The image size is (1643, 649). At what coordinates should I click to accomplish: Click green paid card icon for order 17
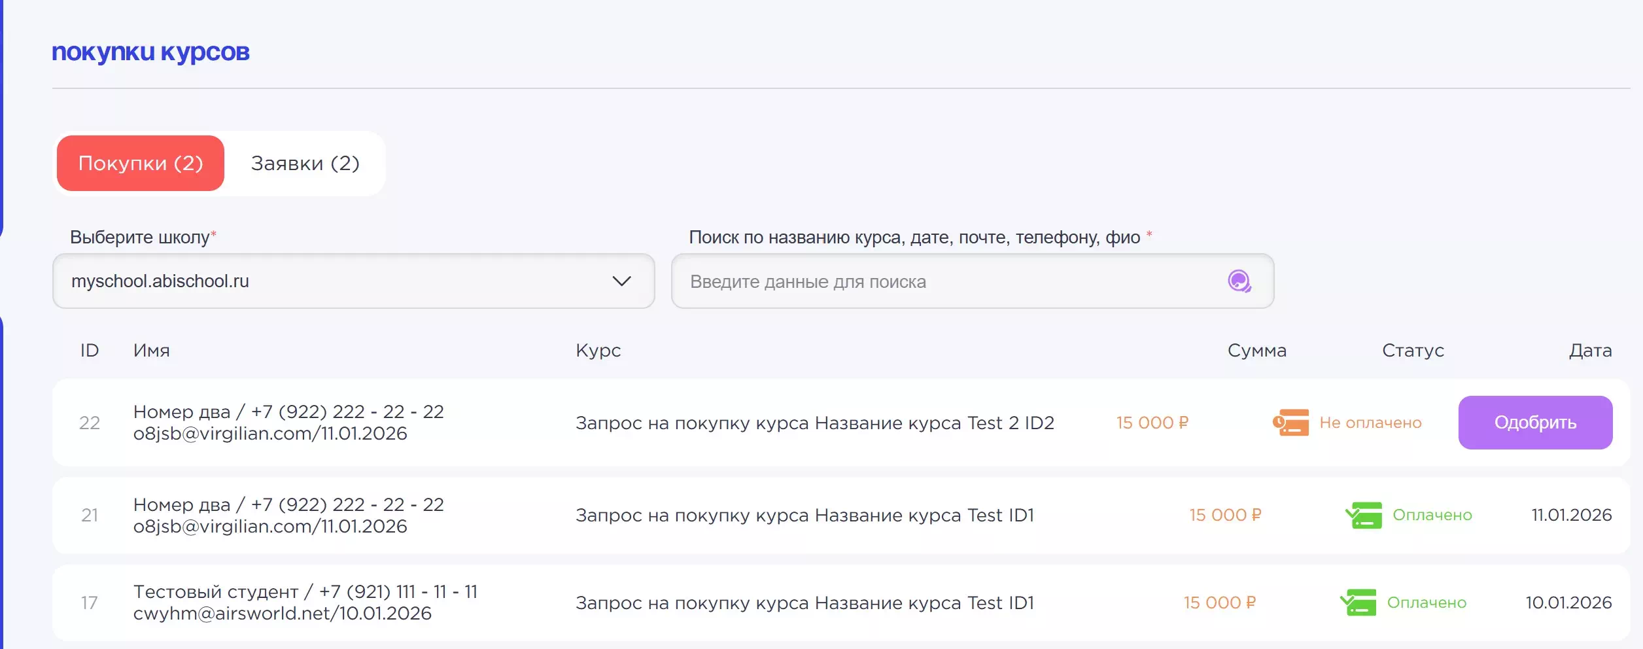point(1358,603)
